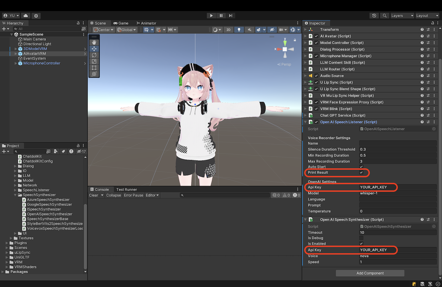Screen dimensions: 442x287
Task: Select the Scale tool in scene overlay
Action: (x=94, y=61)
